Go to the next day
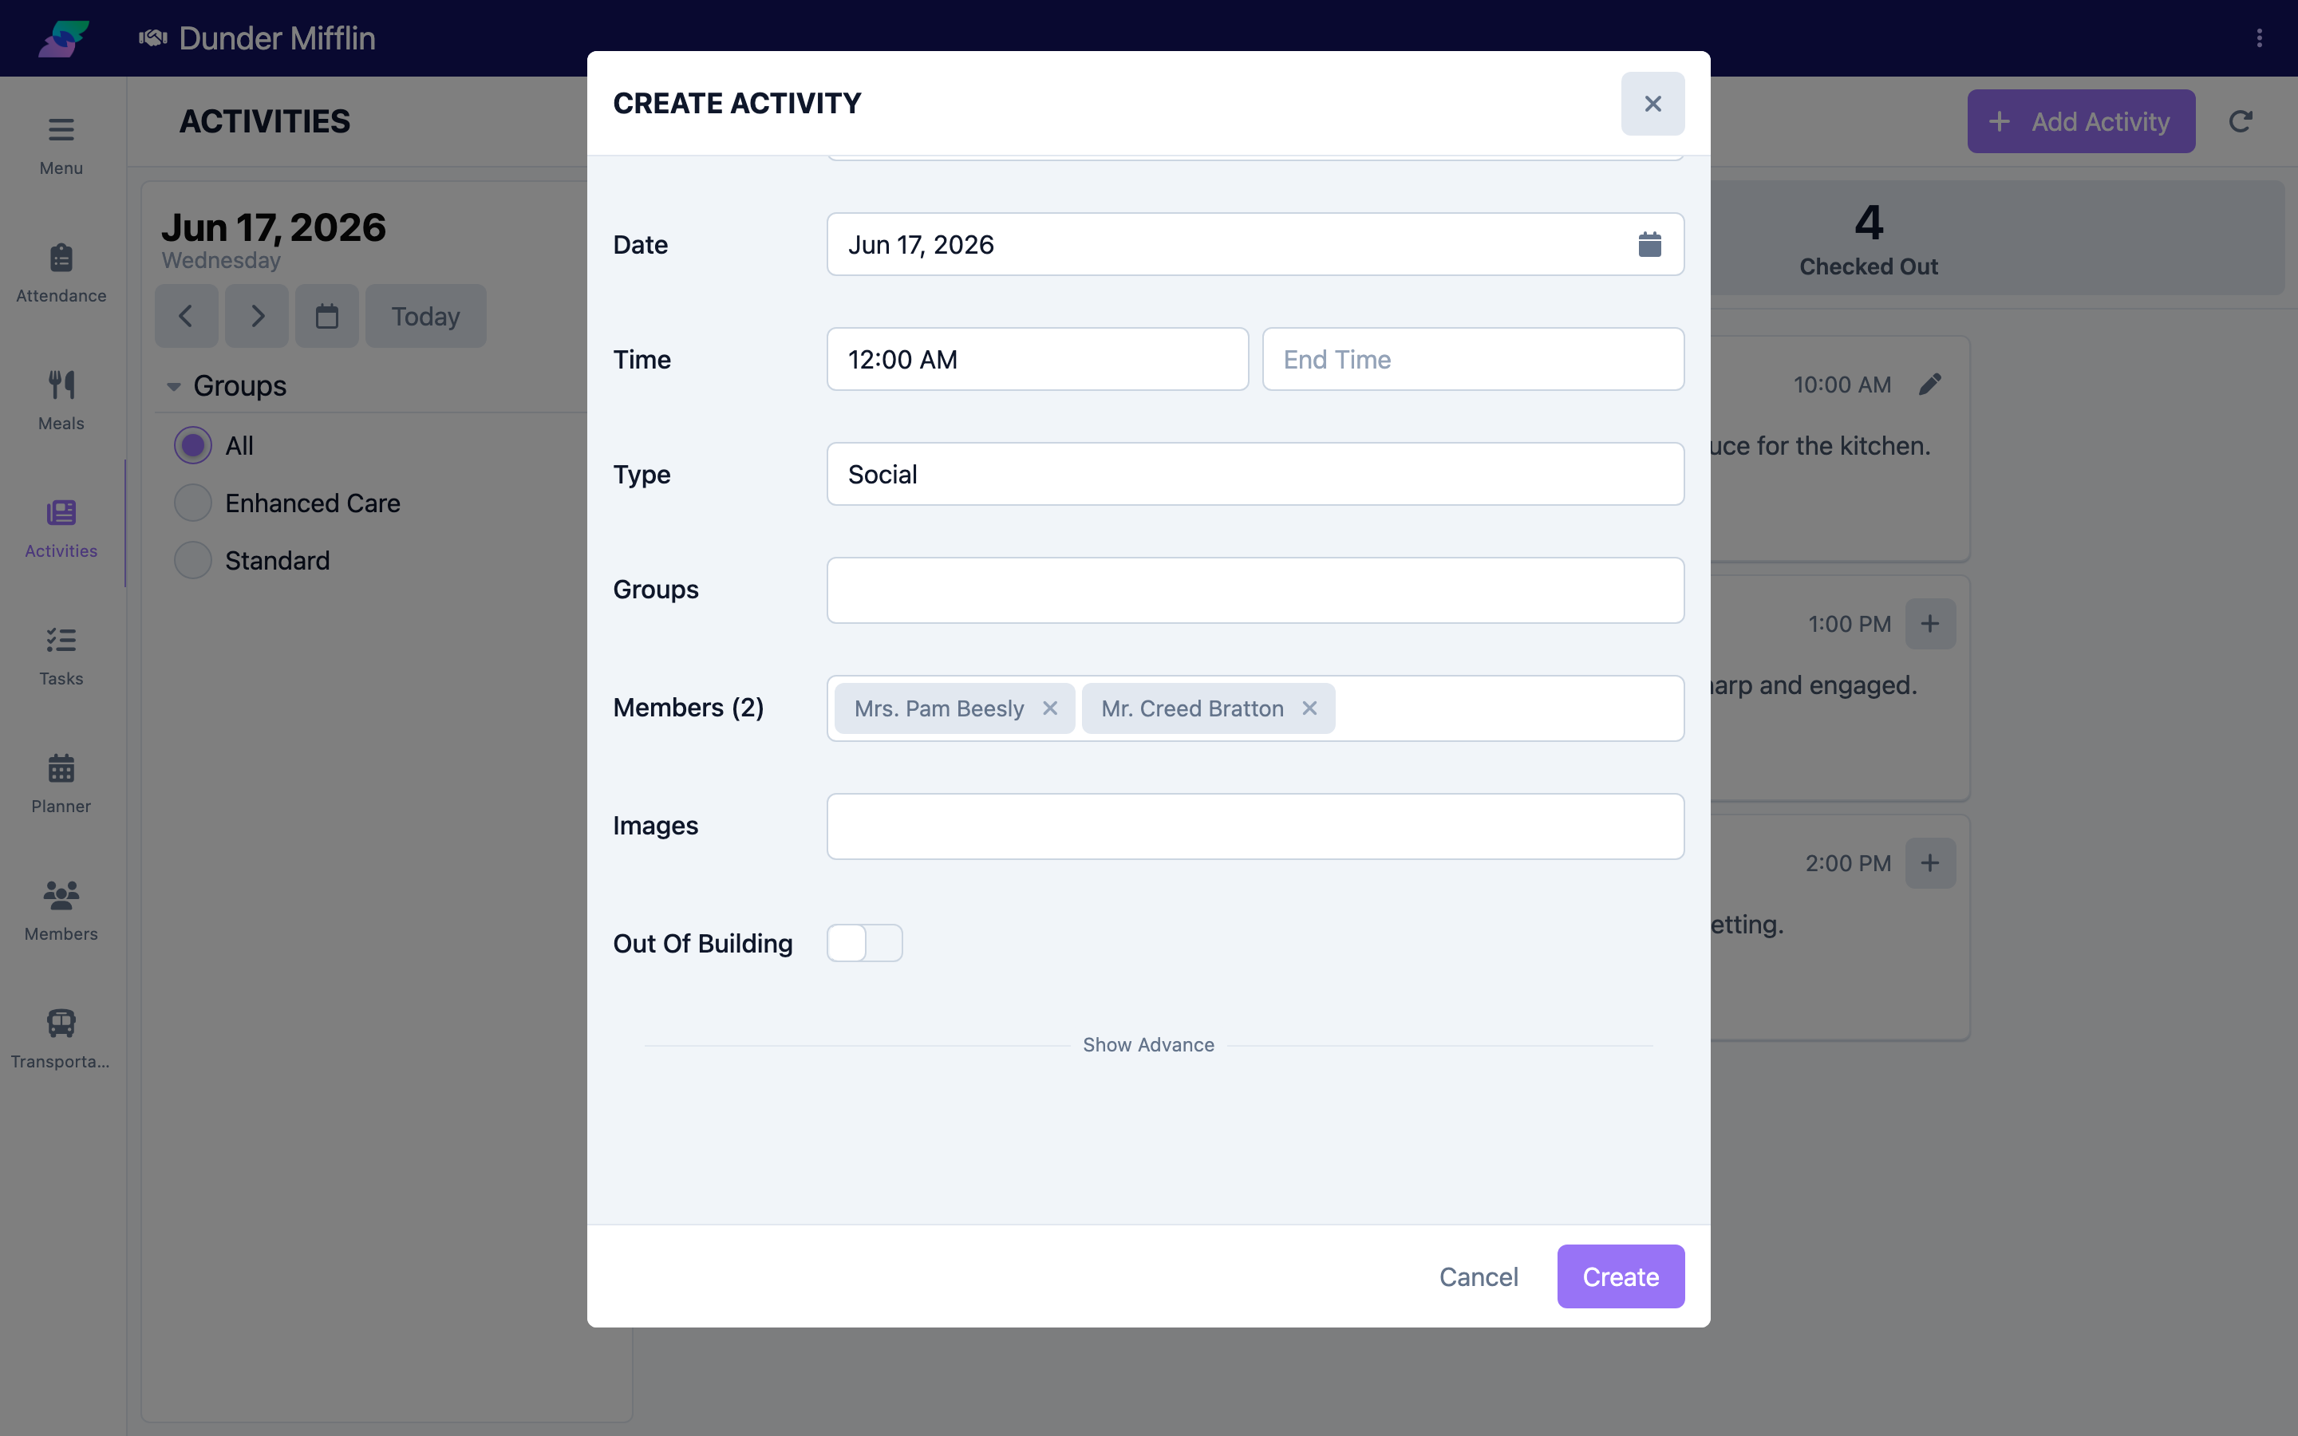The image size is (2298, 1436). [x=258, y=316]
